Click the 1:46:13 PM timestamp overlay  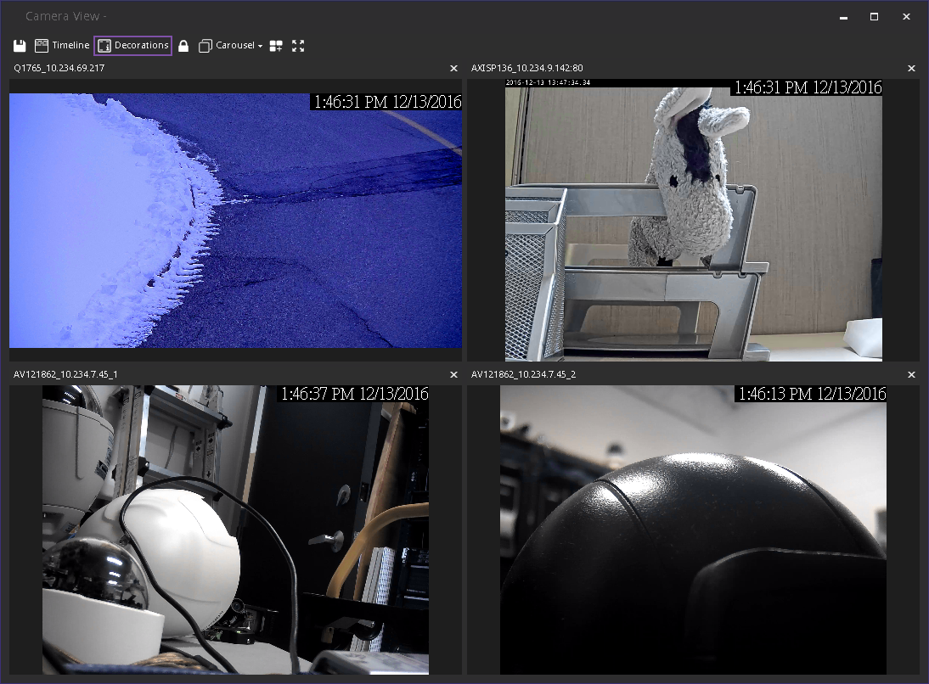[x=812, y=394]
